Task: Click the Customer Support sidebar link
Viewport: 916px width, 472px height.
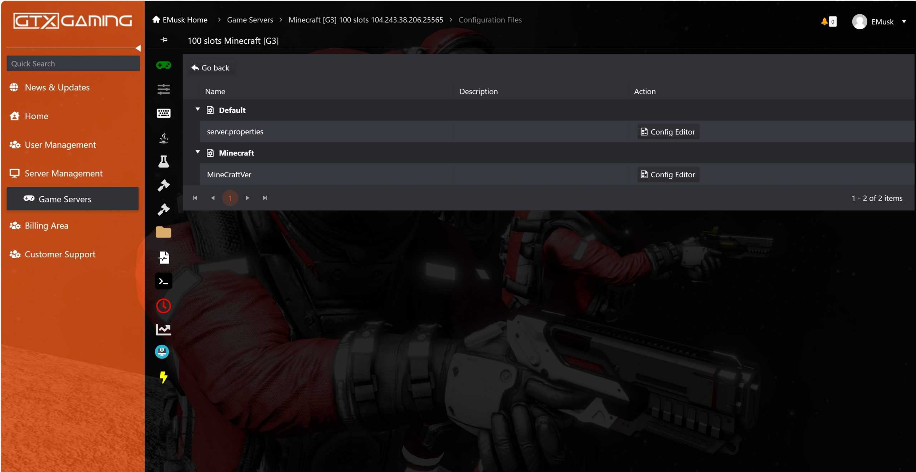Action: 60,254
